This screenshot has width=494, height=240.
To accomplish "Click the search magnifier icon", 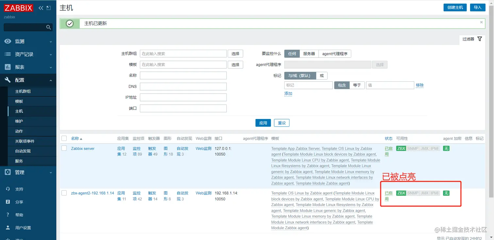I will point(48,27).
